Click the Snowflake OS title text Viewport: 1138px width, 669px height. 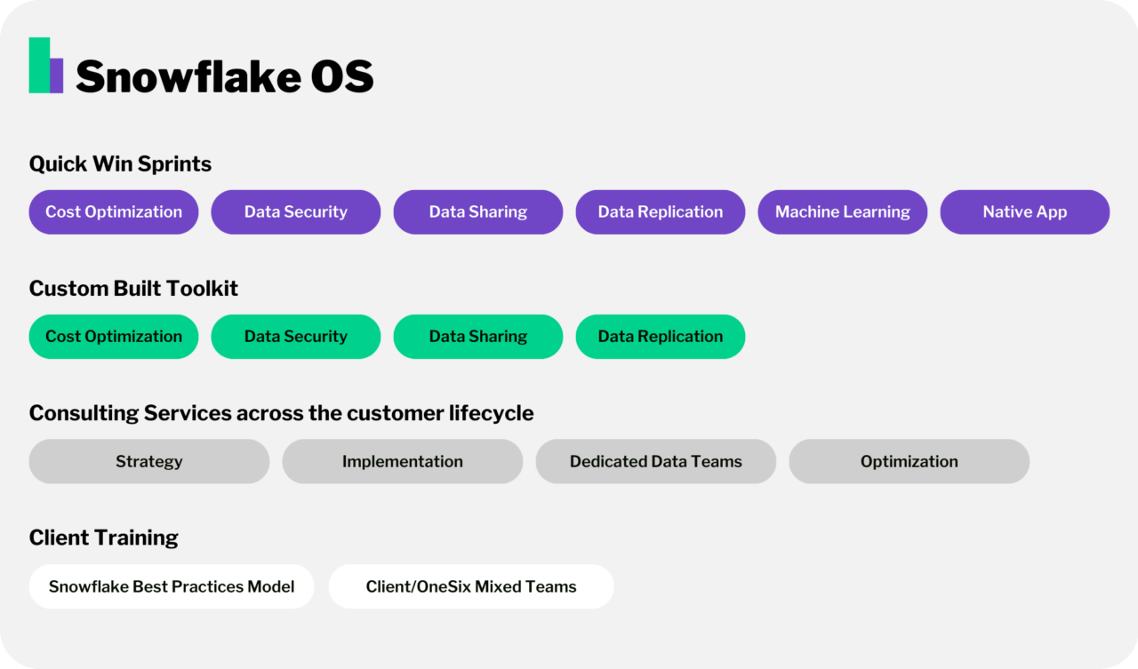[x=225, y=76]
